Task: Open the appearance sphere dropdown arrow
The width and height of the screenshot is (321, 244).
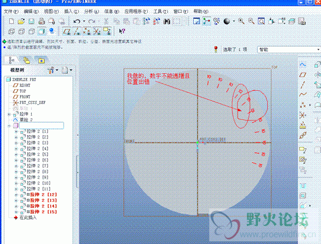Action: point(234,21)
